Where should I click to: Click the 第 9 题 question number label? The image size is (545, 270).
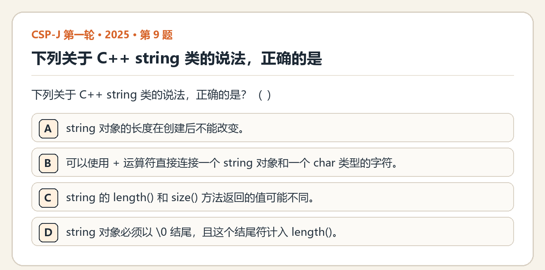pos(156,35)
